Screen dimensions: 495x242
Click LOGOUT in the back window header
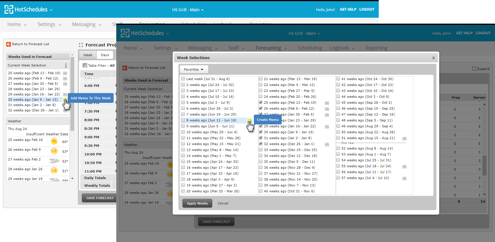[367, 9]
